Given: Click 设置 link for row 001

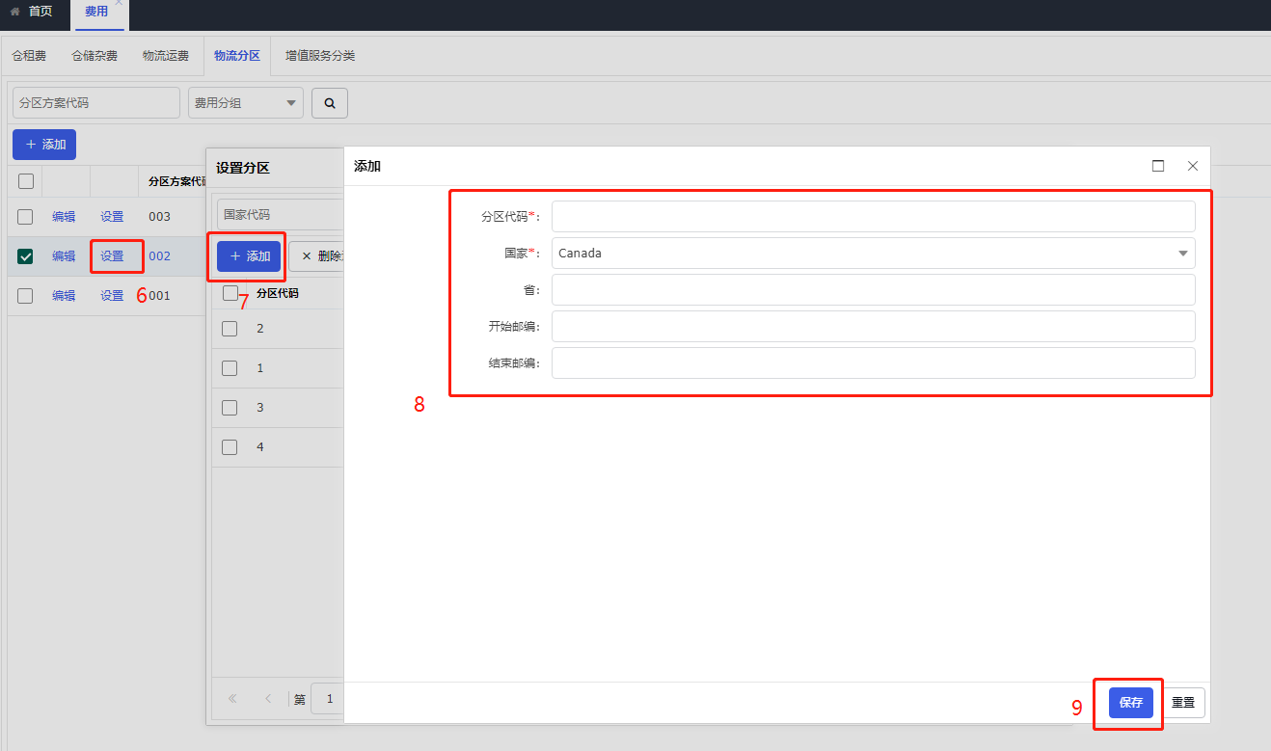Looking at the screenshot, I should (112, 296).
